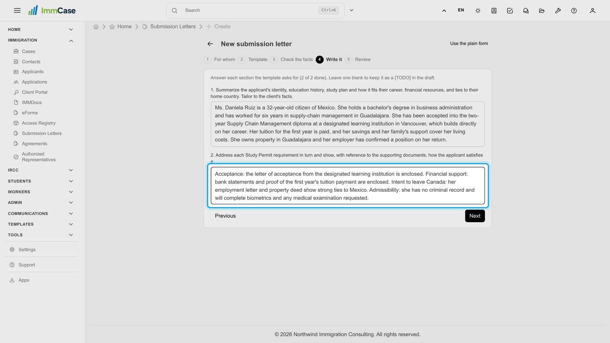The image size is (610, 343).
Task: Click the ImmCase logo
Action: click(x=52, y=10)
